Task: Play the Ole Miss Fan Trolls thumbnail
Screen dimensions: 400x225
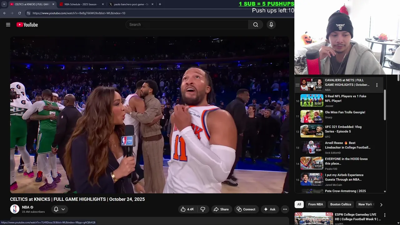Action: click(x=312, y=117)
